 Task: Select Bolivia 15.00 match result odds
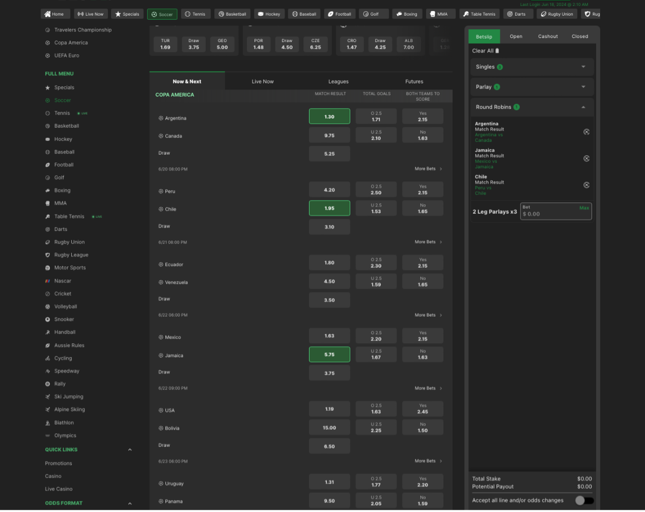coord(329,428)
